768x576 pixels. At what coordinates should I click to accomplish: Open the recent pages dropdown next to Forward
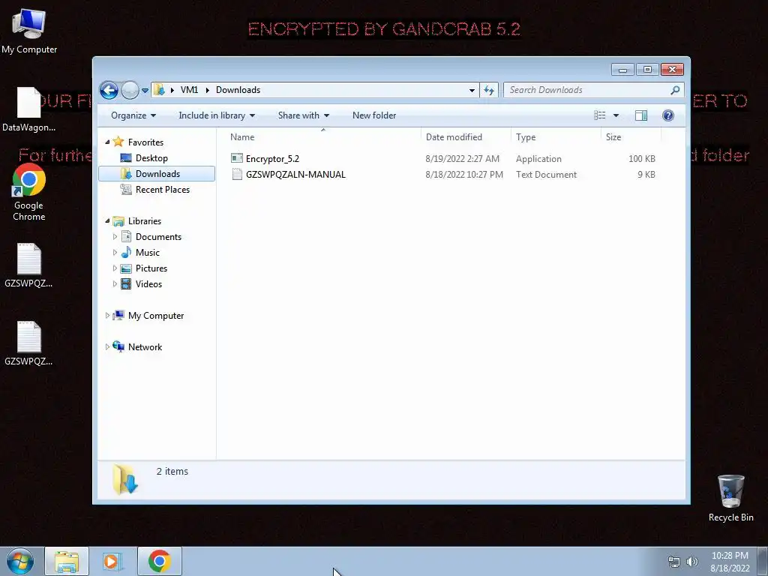pyautogui.click(x=145, y=91)
